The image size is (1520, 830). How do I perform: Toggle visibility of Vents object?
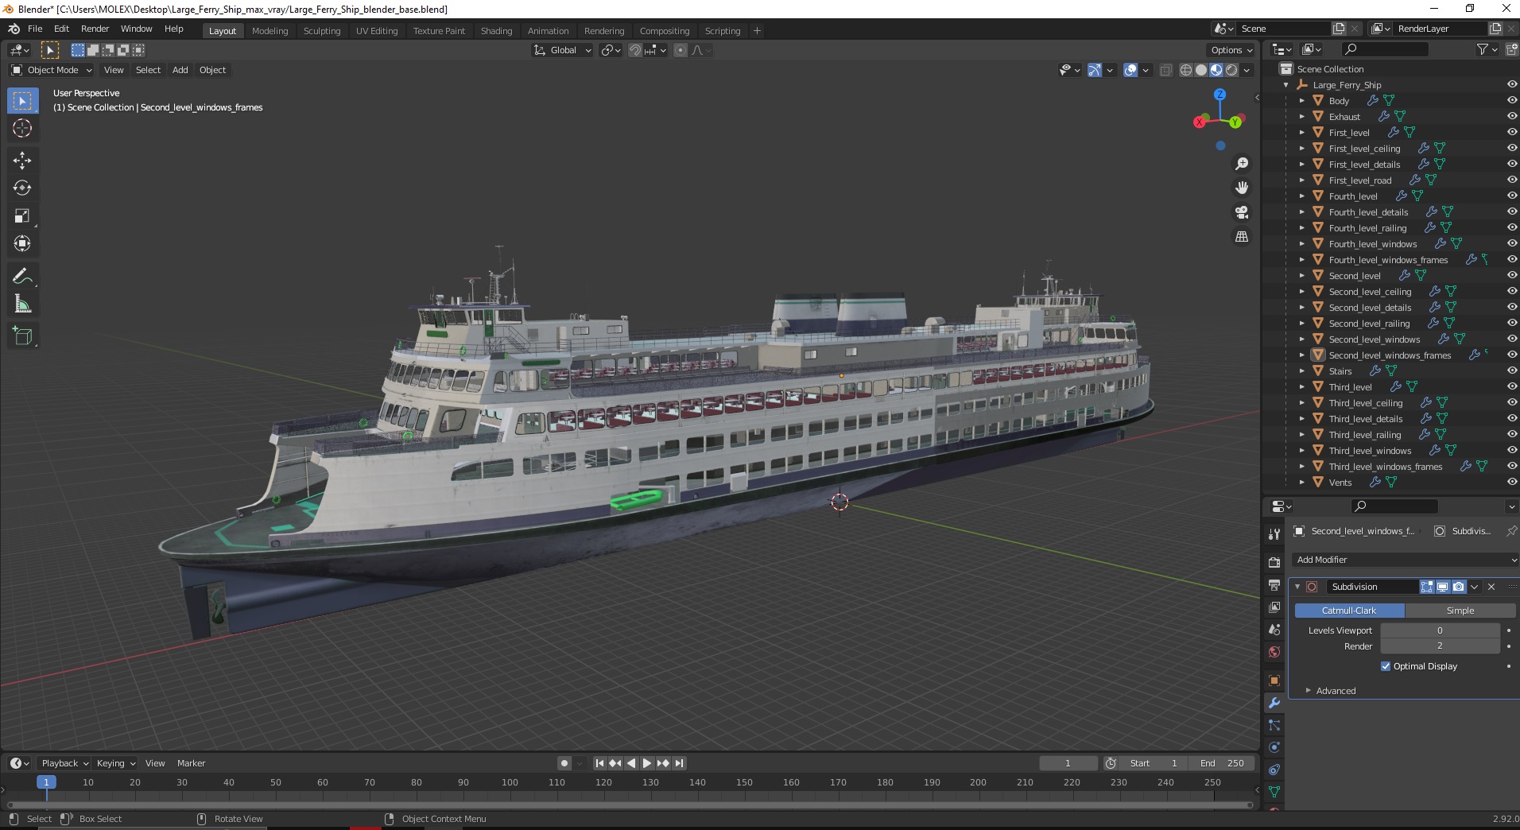pyautogui.click(x=1511, y=483)
